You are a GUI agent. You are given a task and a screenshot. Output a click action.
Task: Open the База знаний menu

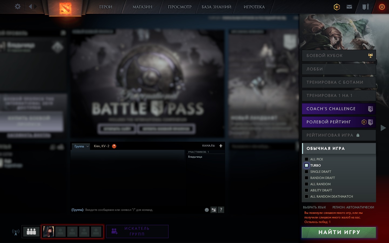(216, 7)
